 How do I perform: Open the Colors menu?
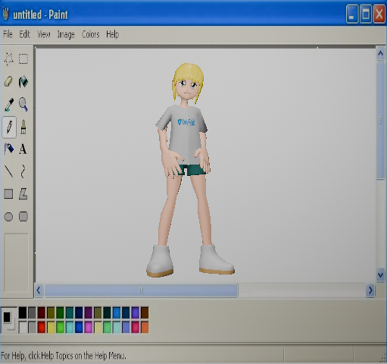pyautogui.click(x=90, y=34)
